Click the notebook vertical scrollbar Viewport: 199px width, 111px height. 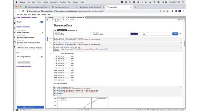pos(184,43)
